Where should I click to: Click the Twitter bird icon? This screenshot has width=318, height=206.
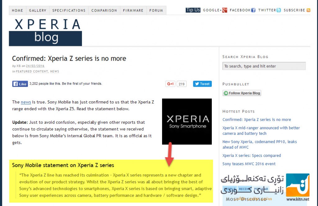(279, 10)
